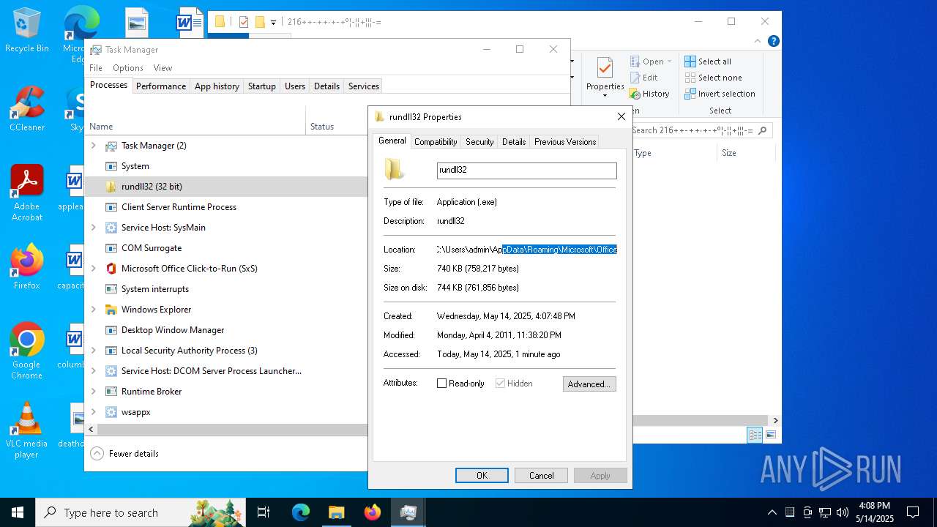Open Google Chrome desktop shortcut
Viewport: 937px width, 527px height.
pyautogui.click(x=26, y=351)
